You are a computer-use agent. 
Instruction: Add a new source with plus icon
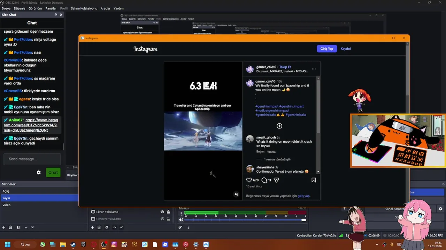click(x=92, y=227)
